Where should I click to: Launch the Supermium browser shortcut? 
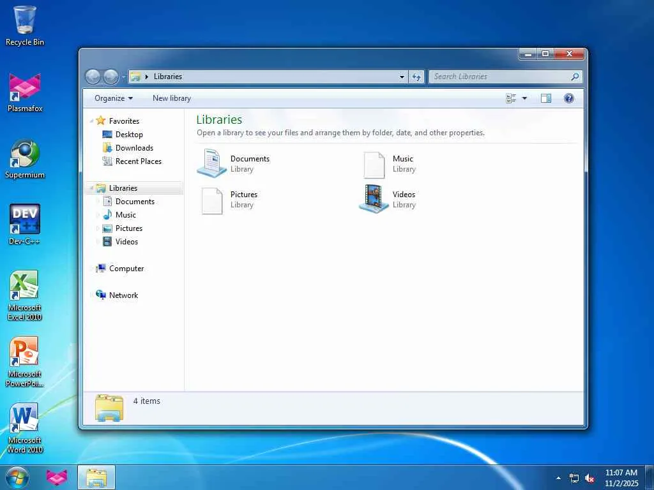tap(25, 159)
